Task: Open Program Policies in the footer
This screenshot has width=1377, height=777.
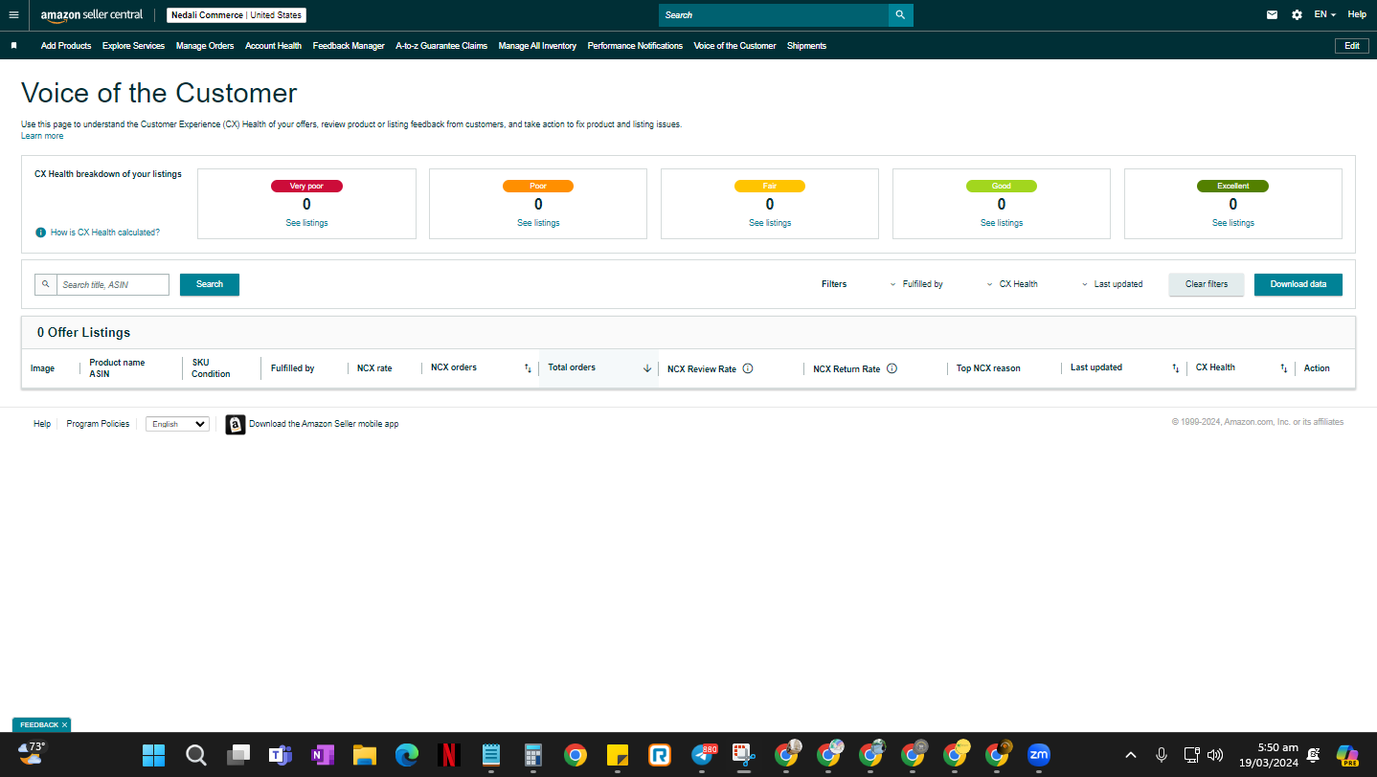Action: tap(98, 424)
